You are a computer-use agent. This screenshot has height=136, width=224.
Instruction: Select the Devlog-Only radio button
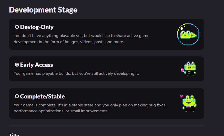click(x=17, y=27)
